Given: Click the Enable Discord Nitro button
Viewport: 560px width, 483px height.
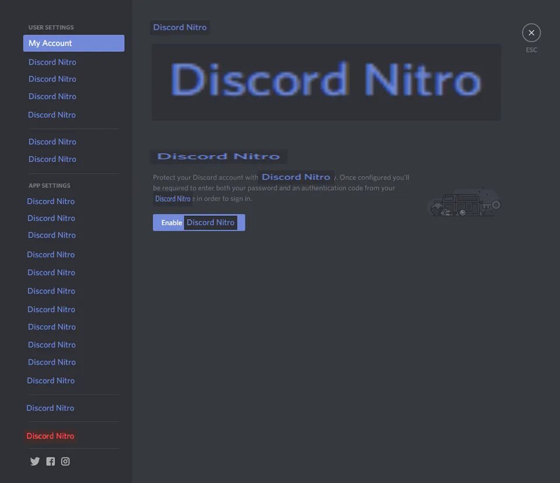Looking at the screenshot, I should point(199,223).
